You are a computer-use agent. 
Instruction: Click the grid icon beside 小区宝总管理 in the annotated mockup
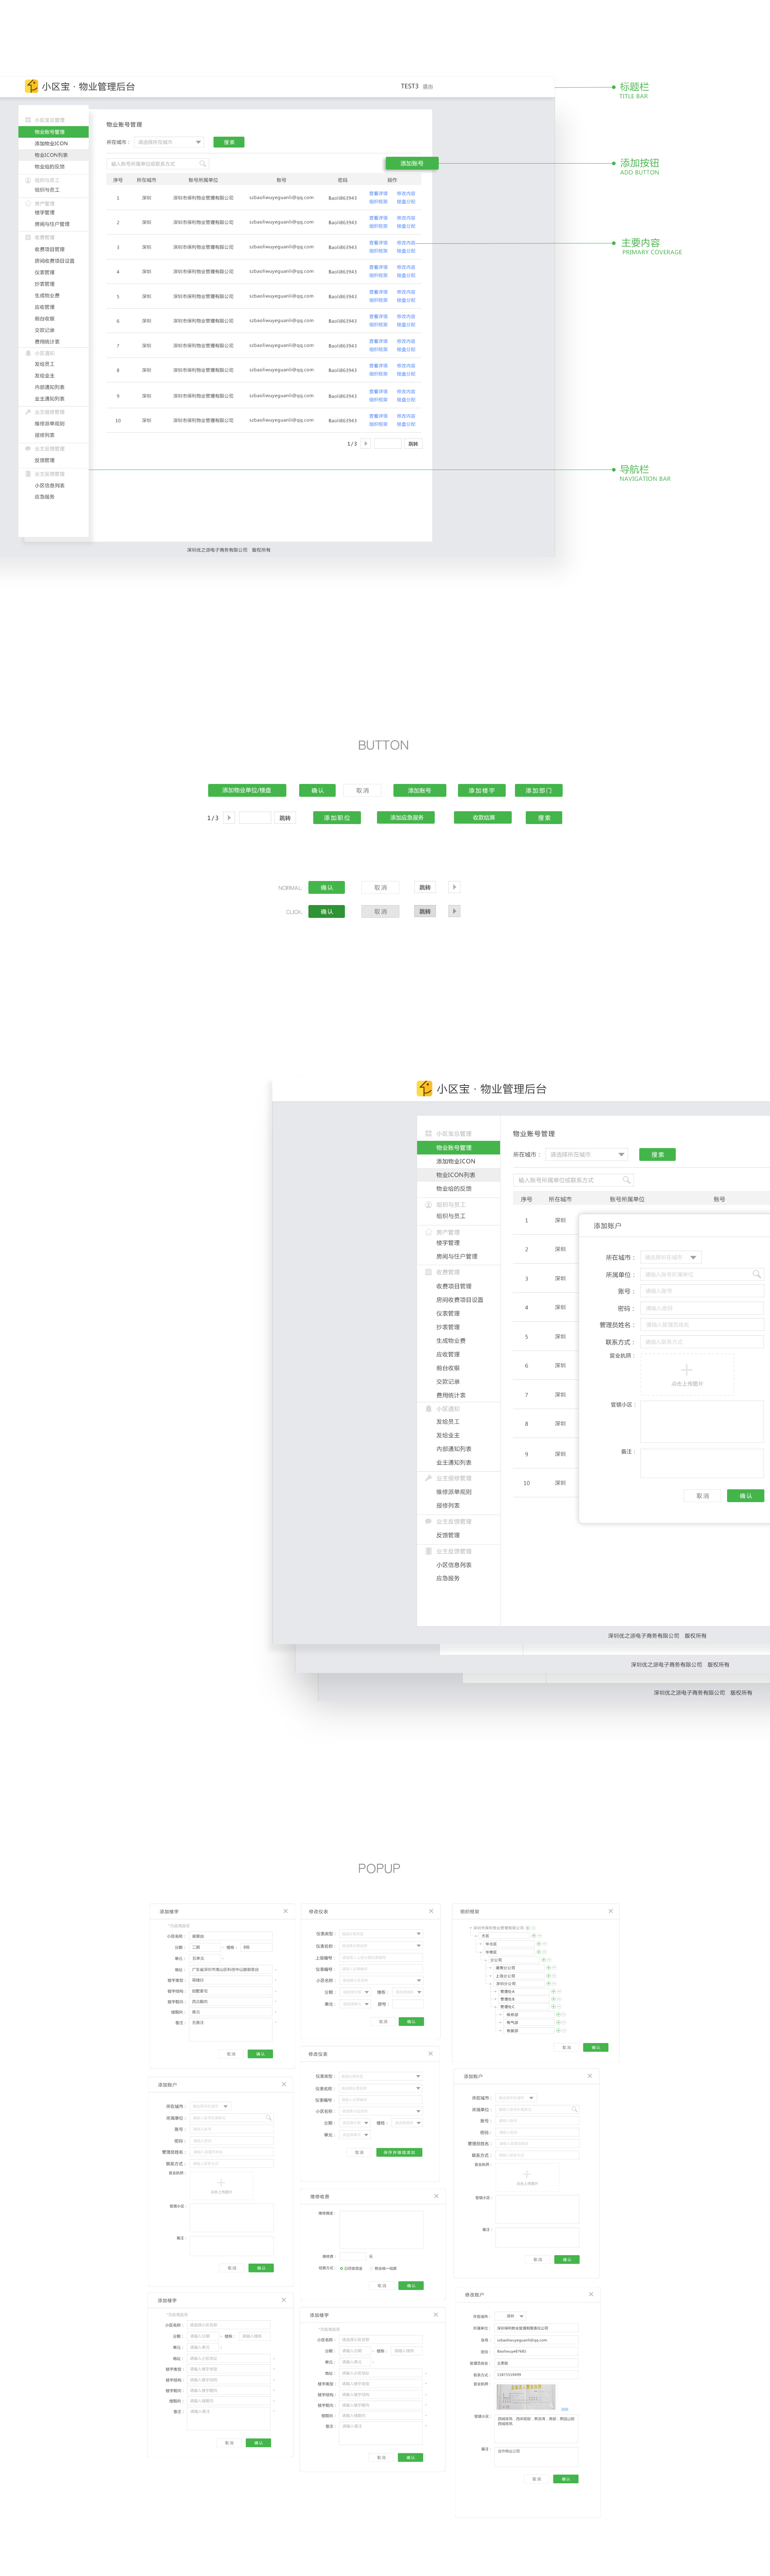coord(28,120)
